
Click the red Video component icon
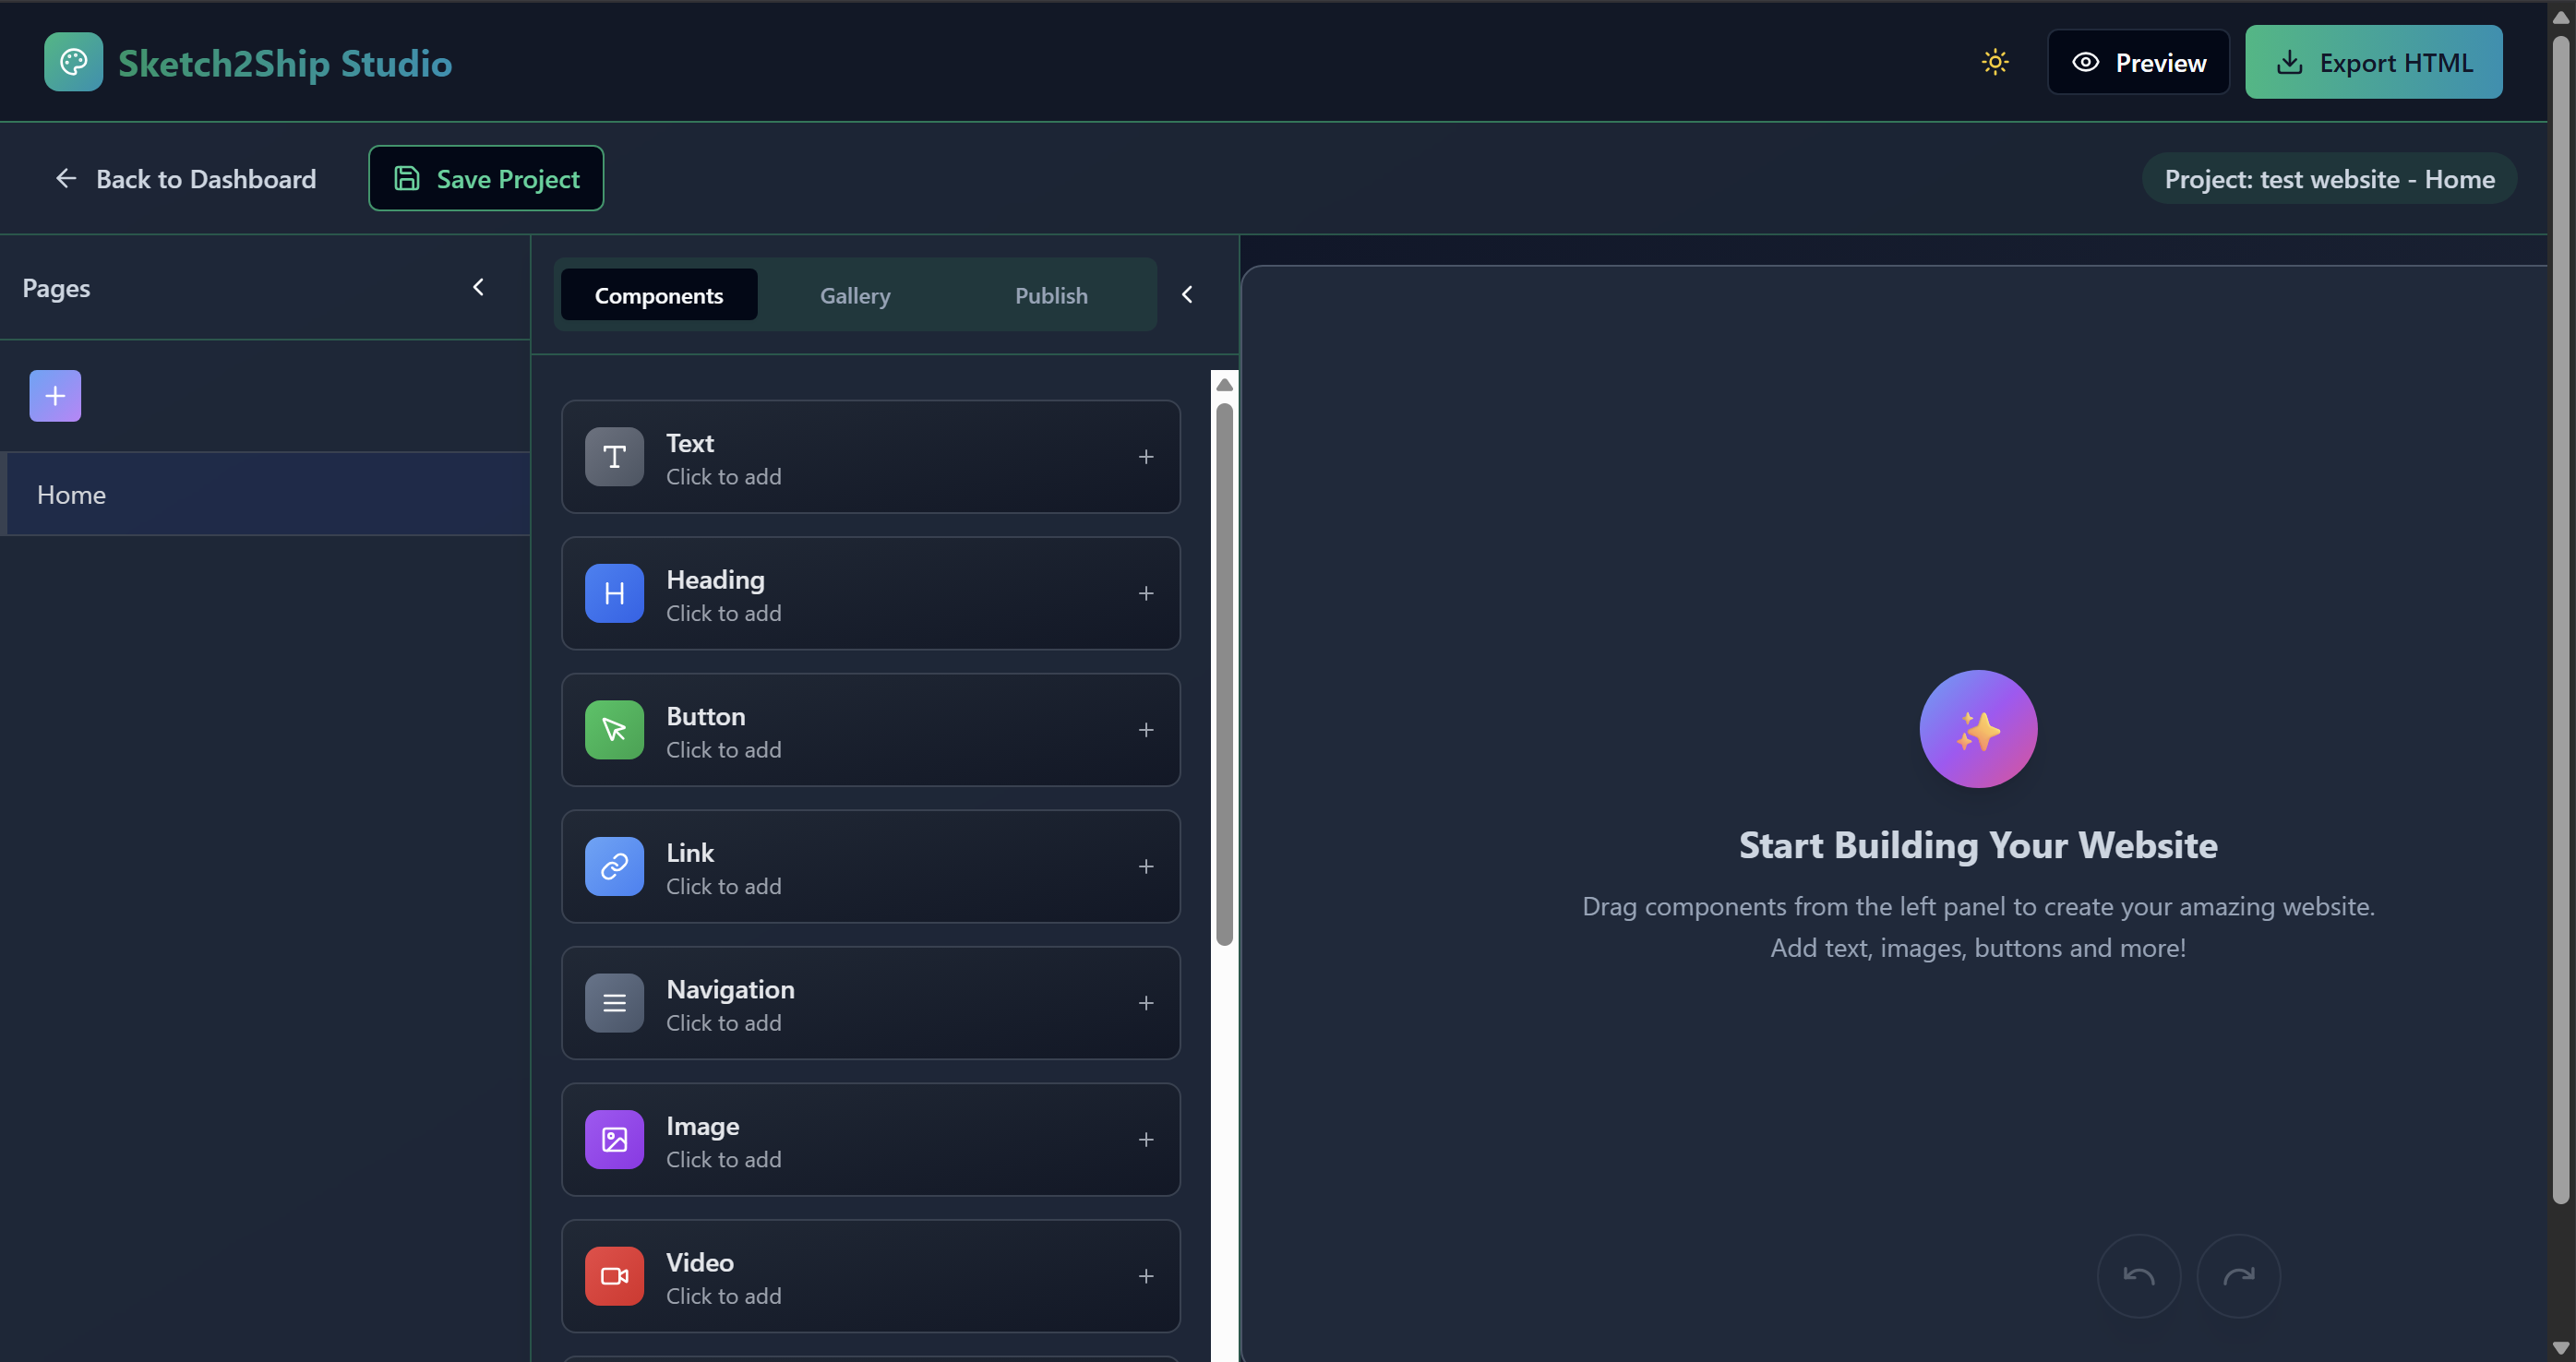pos(614,1276)
